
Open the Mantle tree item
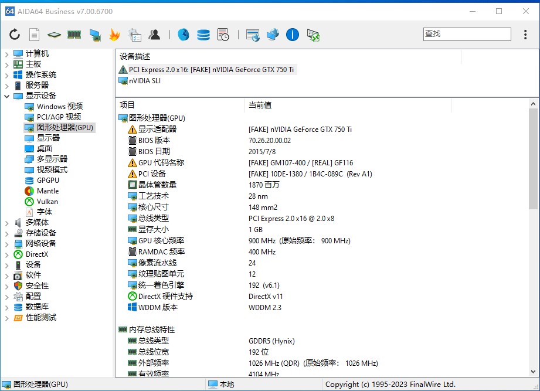[41, 191]
